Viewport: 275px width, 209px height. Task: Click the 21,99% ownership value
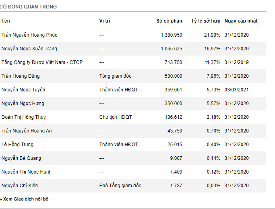pos(212,35)
